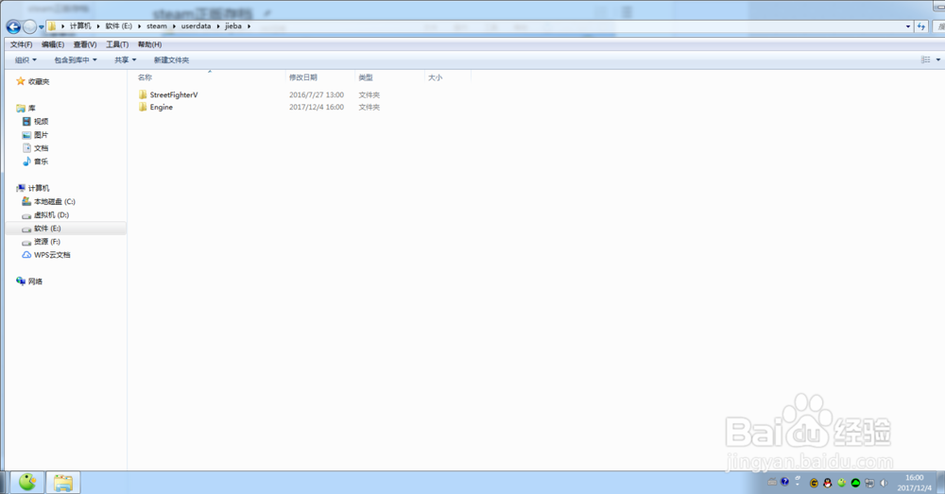Open the 查看(V) menu
This screenshot has width=945, height=494.
(85, 44)
